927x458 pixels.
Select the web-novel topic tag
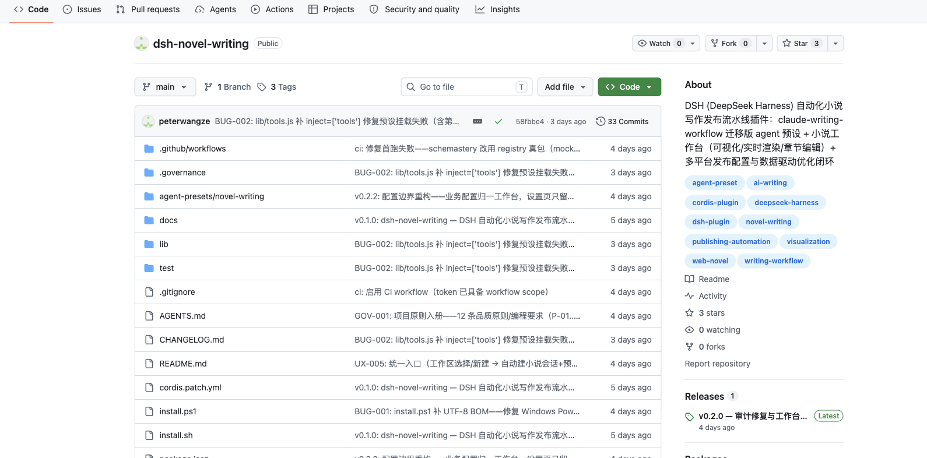coord(710,261)
